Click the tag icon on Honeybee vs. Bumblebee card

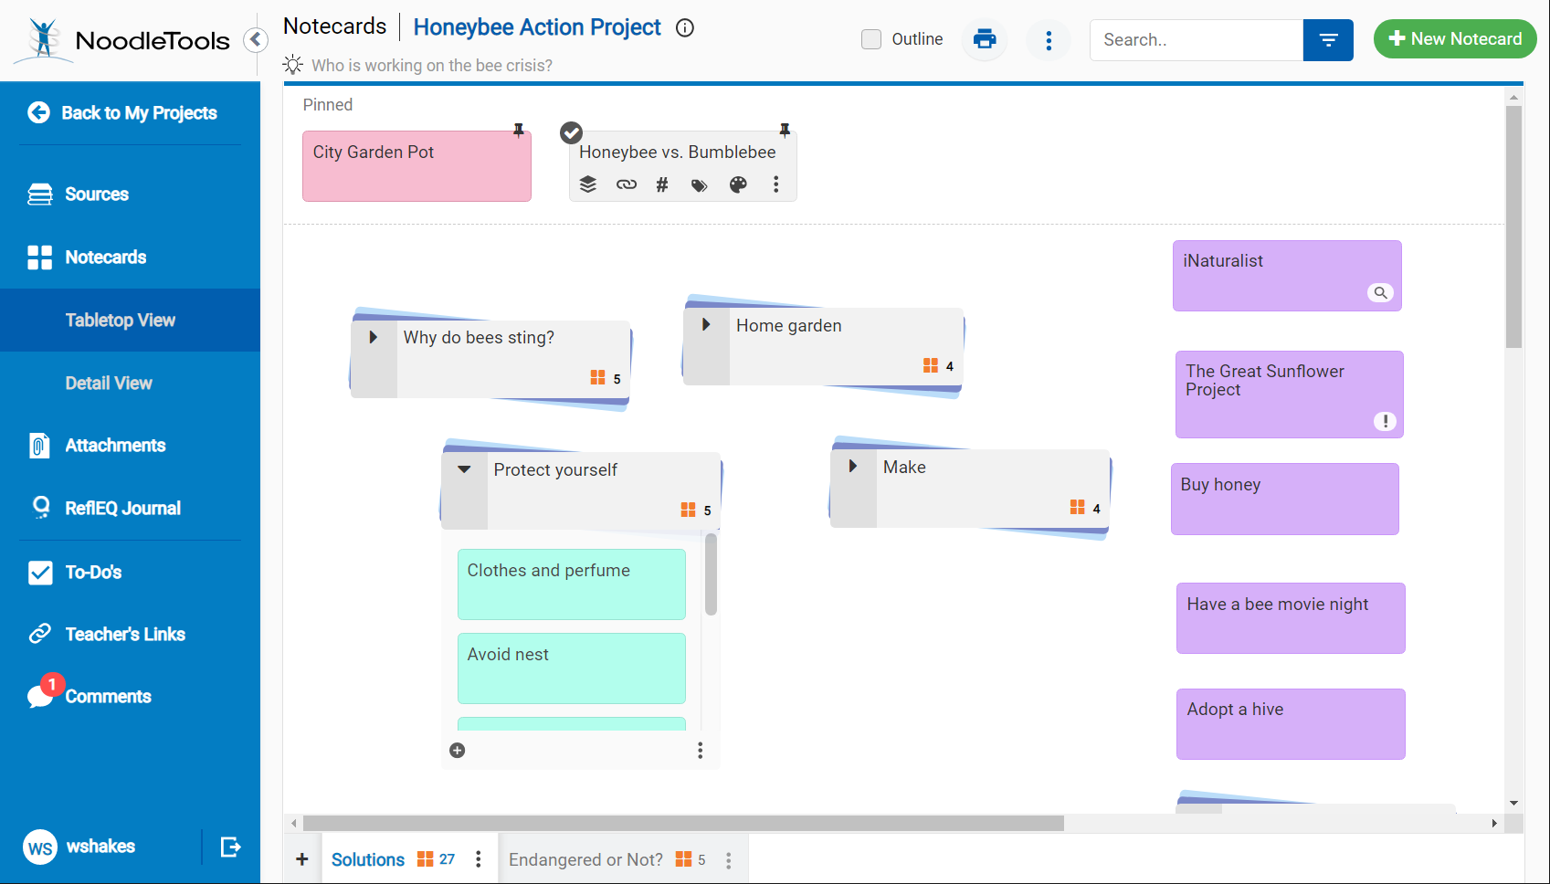click(699, 185)
